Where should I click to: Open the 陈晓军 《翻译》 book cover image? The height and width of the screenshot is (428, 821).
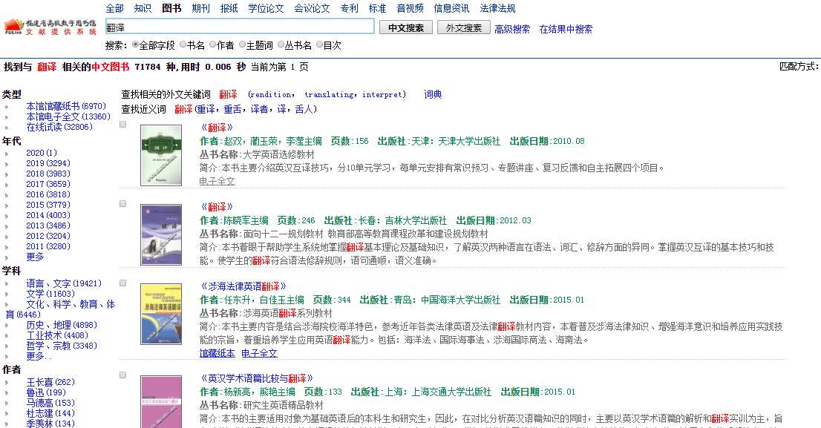[x=161, y=234]
